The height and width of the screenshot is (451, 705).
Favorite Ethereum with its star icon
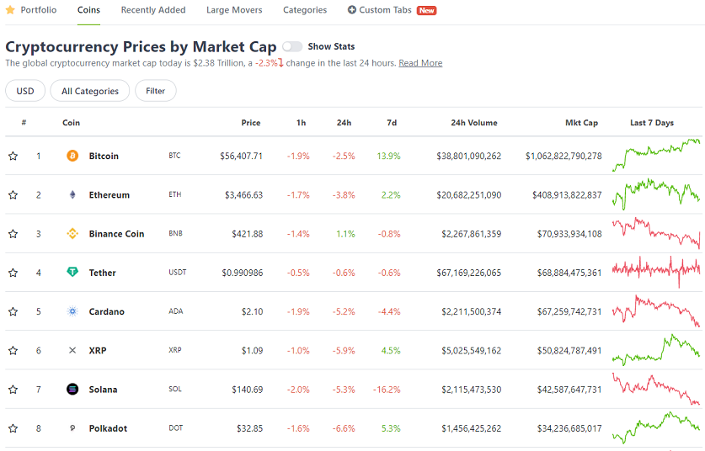pyautogui.click(x=13, y=195)
